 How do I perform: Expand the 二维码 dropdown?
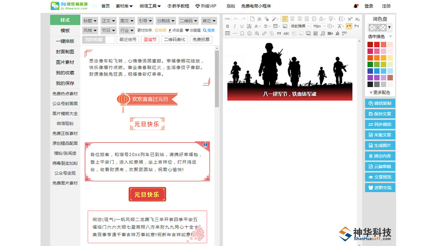point(188,21)
